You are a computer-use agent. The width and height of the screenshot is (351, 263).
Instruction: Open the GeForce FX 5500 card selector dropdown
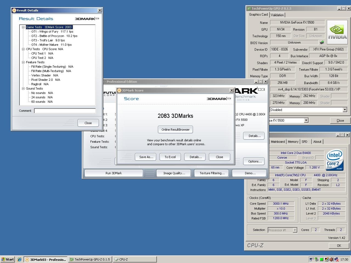pyautogui.click(x=306, y=120)
